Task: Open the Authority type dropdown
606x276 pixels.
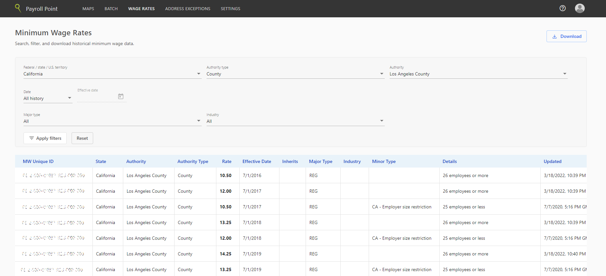Action: click(295, 74)
